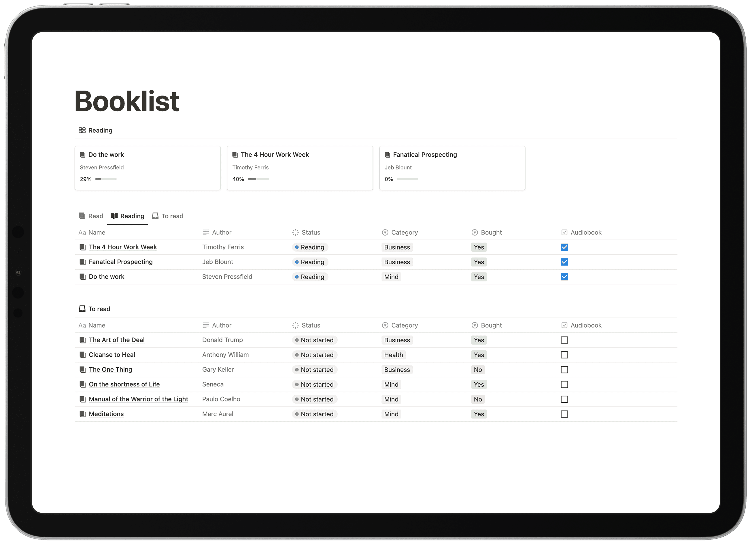Click the 'Fanatical Prospecting' card to open it

[452, 166]
